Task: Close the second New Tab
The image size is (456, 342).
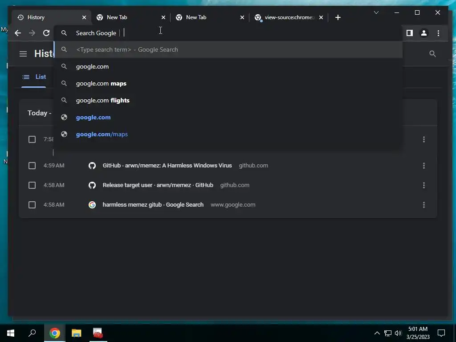Action: [x=242, y=17]
